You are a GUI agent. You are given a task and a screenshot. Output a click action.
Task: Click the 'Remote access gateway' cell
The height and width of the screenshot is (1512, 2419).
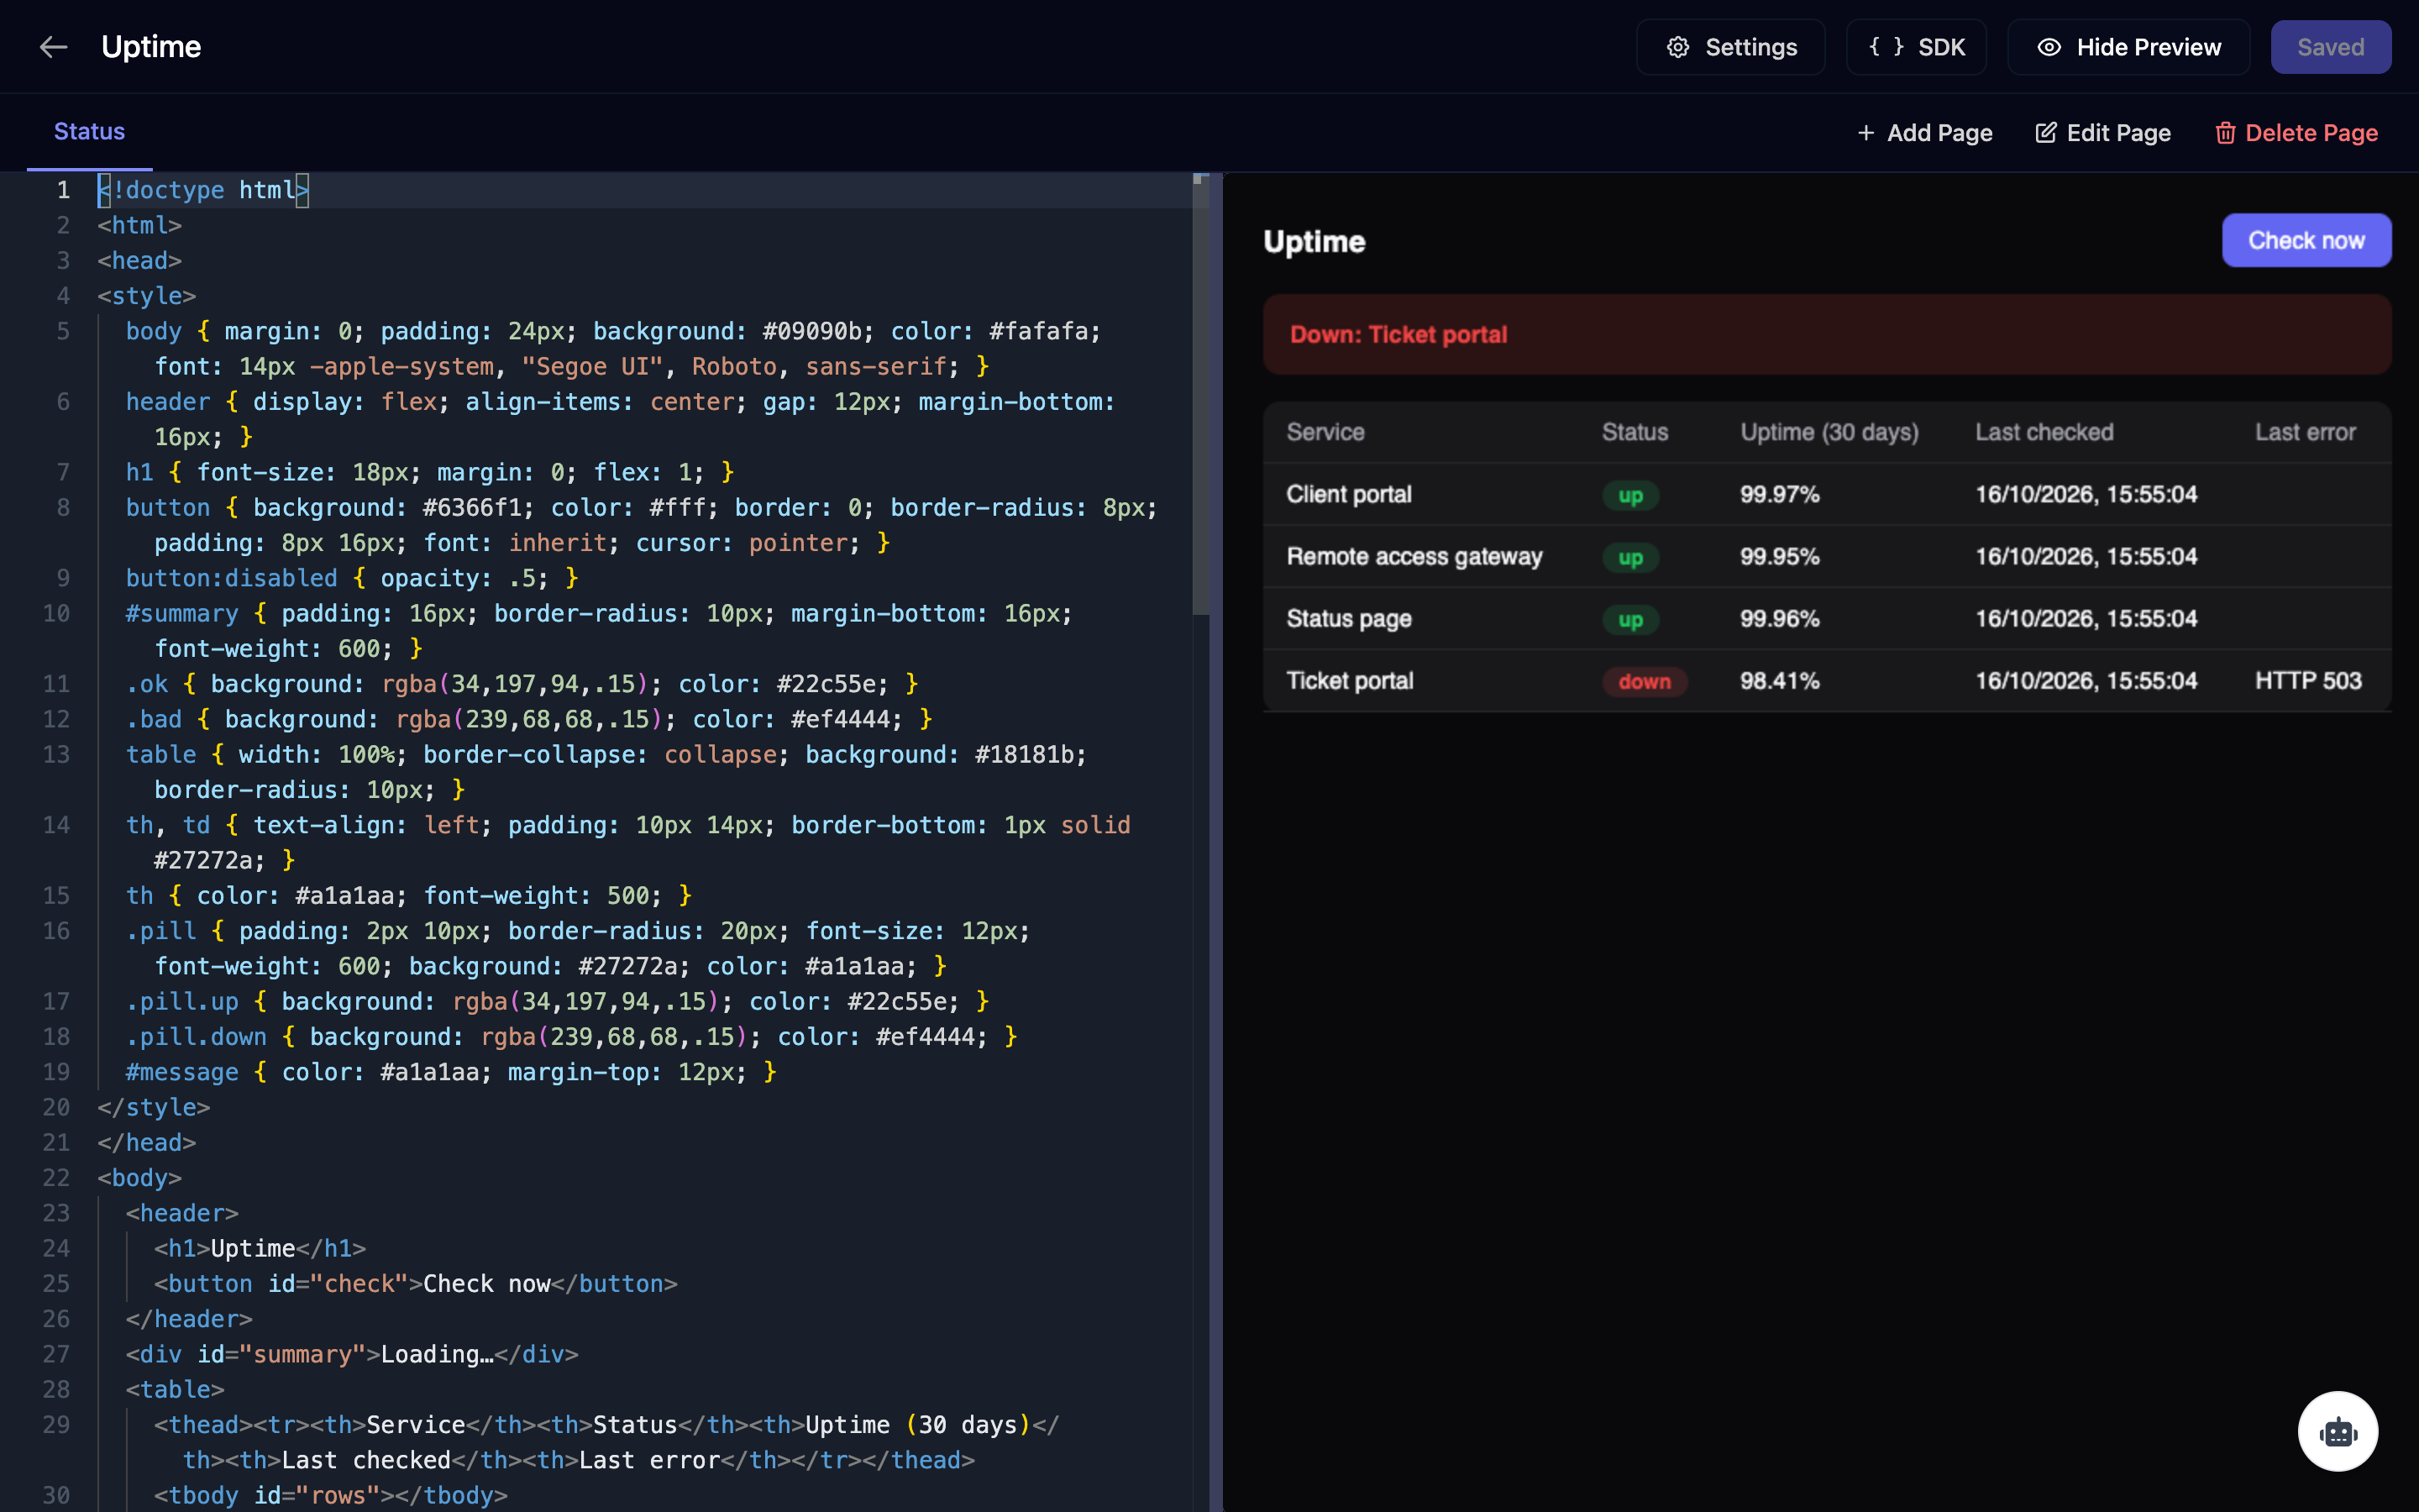coord(1414,556)
